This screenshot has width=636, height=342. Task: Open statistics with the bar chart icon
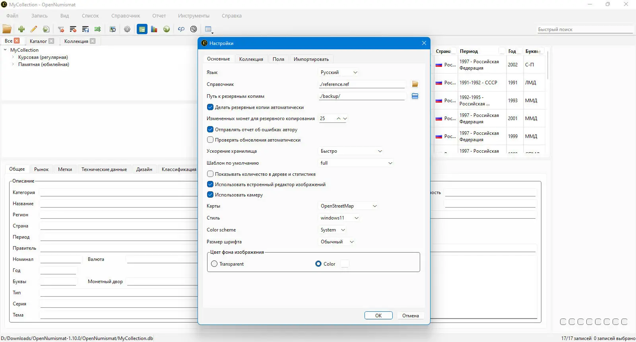click(154, 29)
